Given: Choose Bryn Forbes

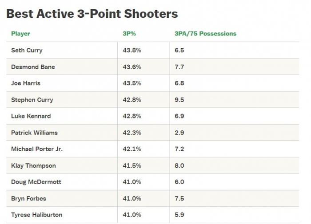Looking at the screenshot, I should pos(28,198).
